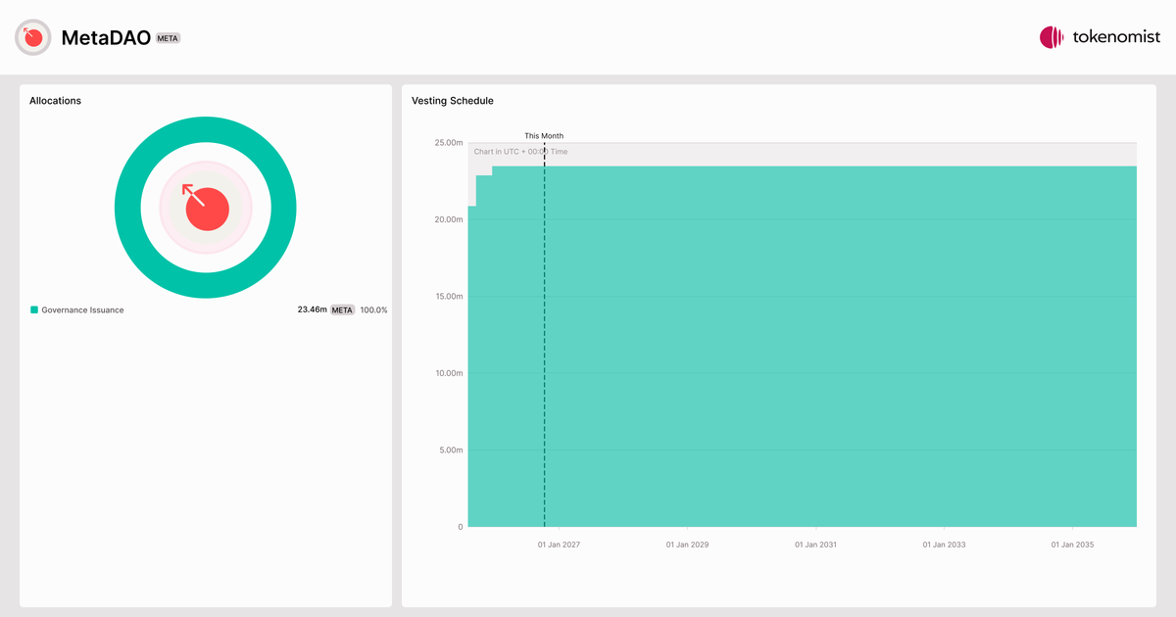Click the 'This Month' dashed timeline marker
The width and height of the screenshot is (1176, 617).
pyautogui.click(x=544, y=333)
